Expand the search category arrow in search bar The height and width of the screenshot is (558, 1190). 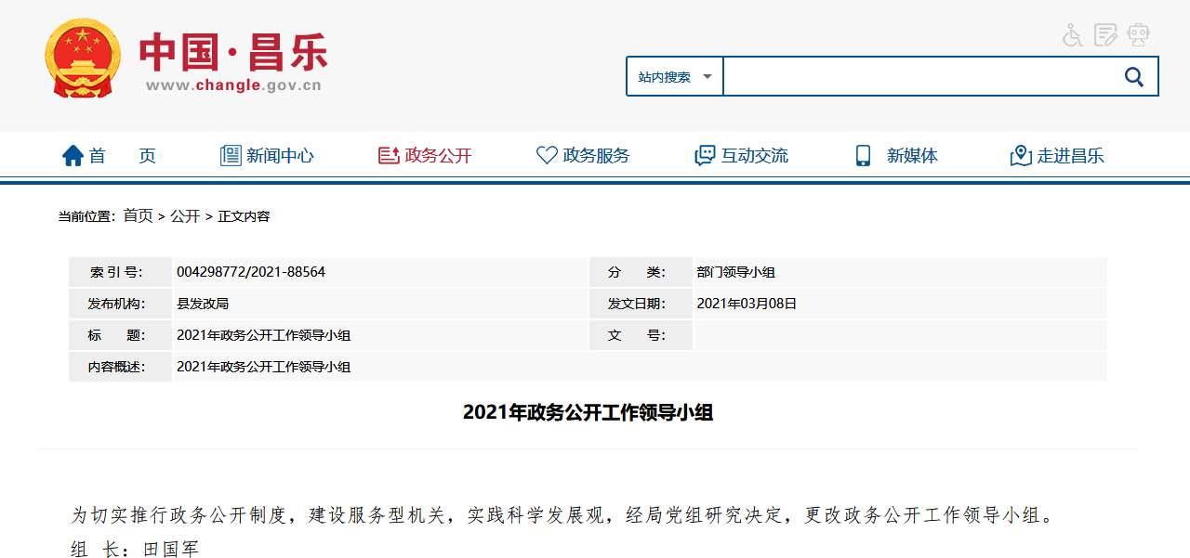click(x=707, y=76)
